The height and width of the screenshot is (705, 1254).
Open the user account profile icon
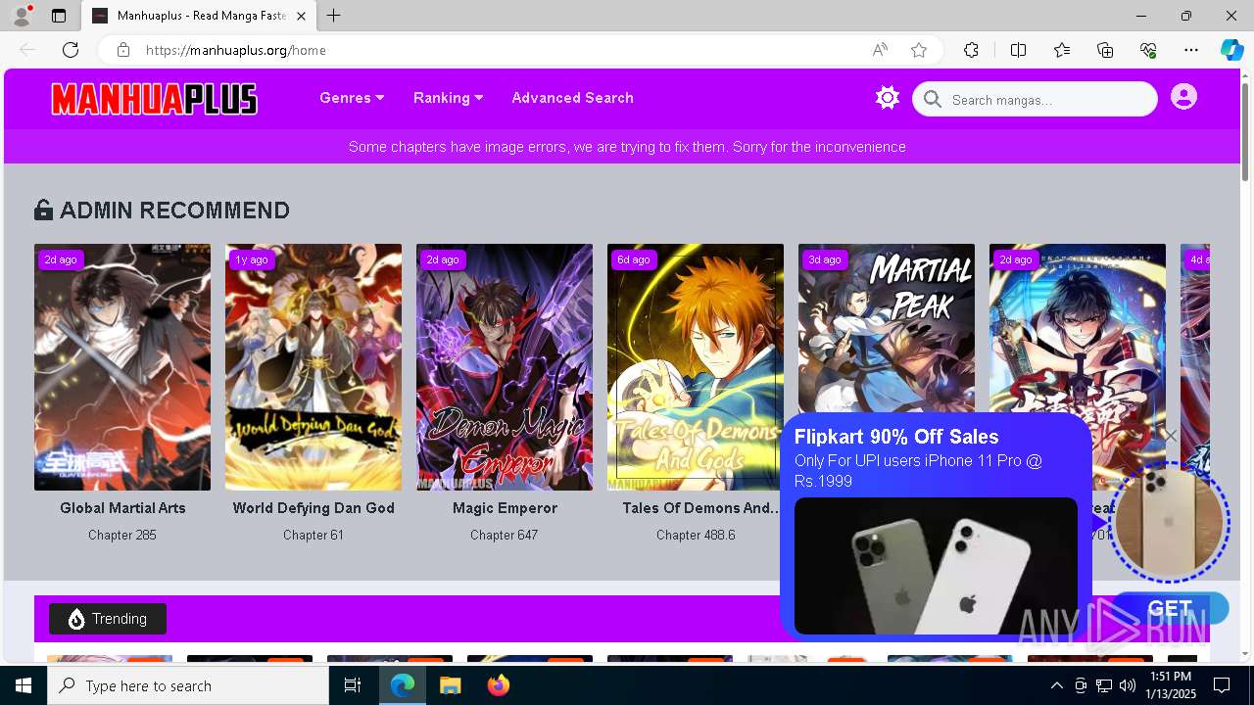tap(1183, 97)
